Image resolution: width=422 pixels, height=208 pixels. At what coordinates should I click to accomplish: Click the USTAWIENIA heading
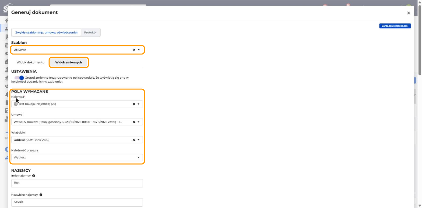tap(24, 72)
